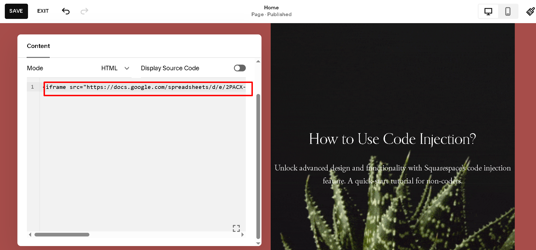Viewport: 536px width, 250px height.
Task: Click the 'Display Source Code' label
Action: [170, 68]
